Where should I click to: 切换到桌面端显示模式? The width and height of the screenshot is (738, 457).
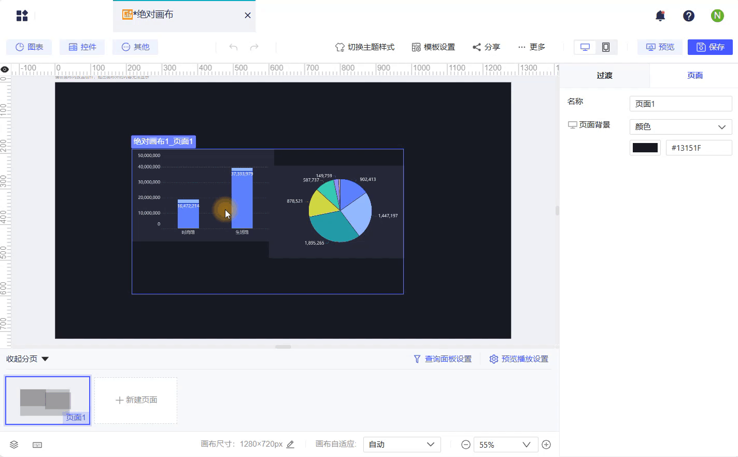tap(585, 47)
